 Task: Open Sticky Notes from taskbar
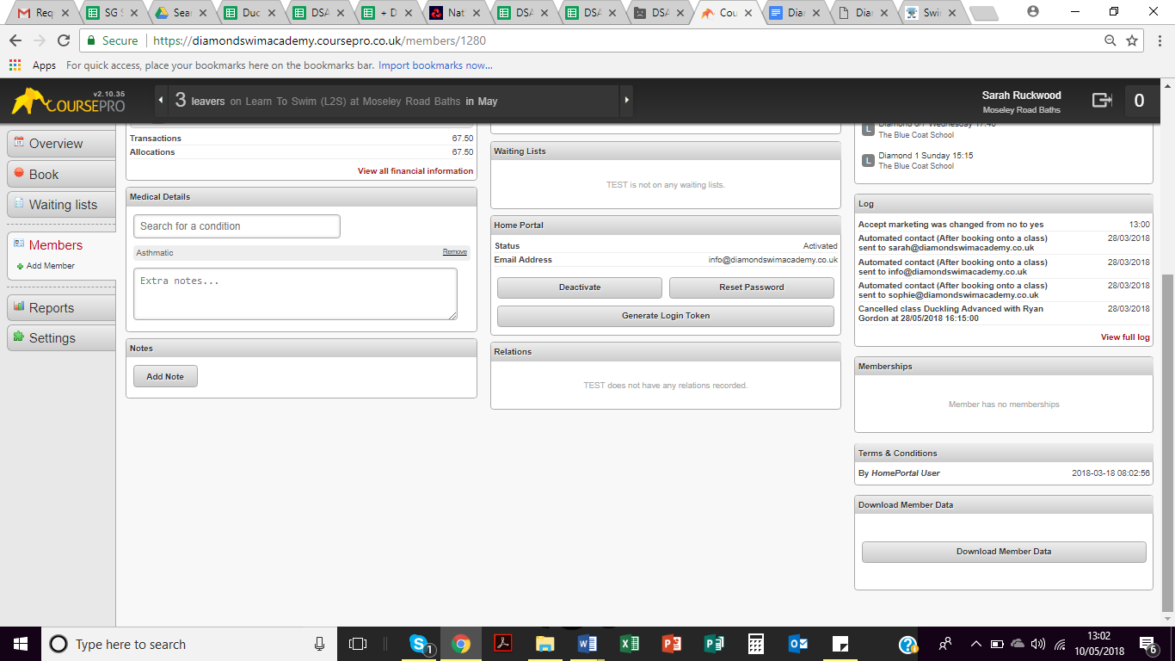point(840,644)
